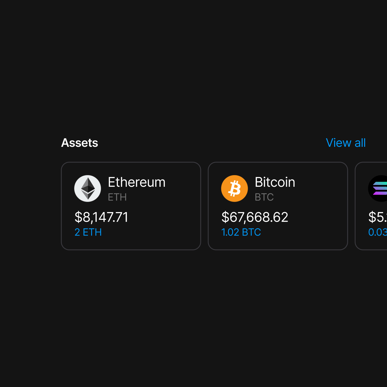Select the Bitcoin asset name
Screen dimensions: 387x387
275,182
